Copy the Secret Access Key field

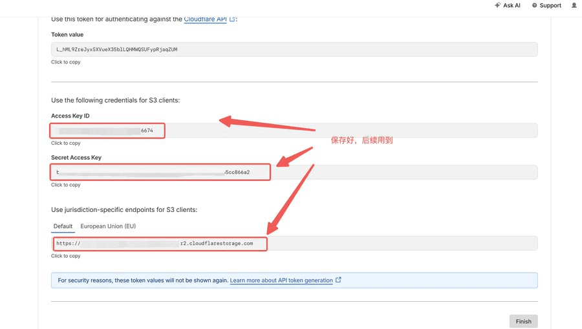click(x=294, y=172)
